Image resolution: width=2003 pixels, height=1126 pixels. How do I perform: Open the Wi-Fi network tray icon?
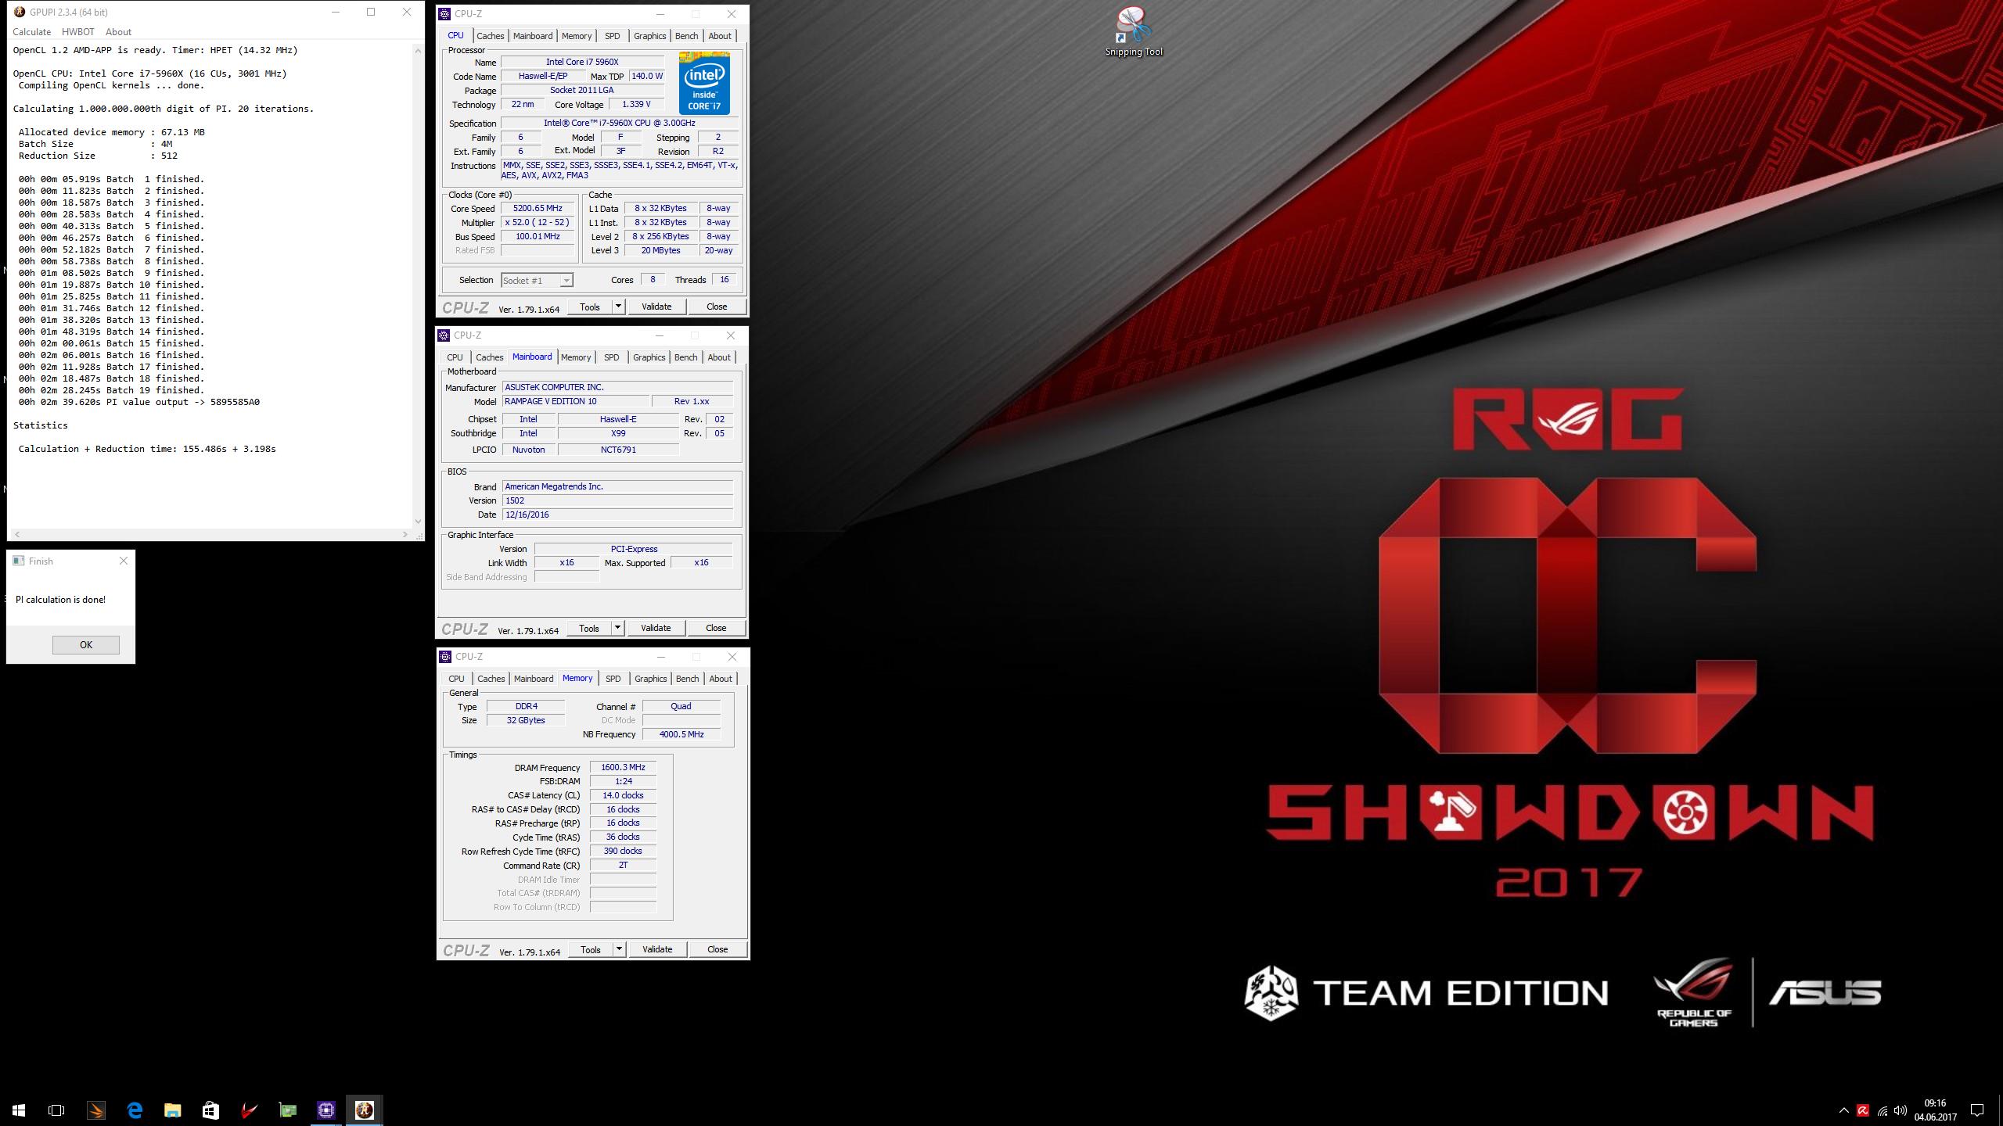[x=1883, y=1110]
